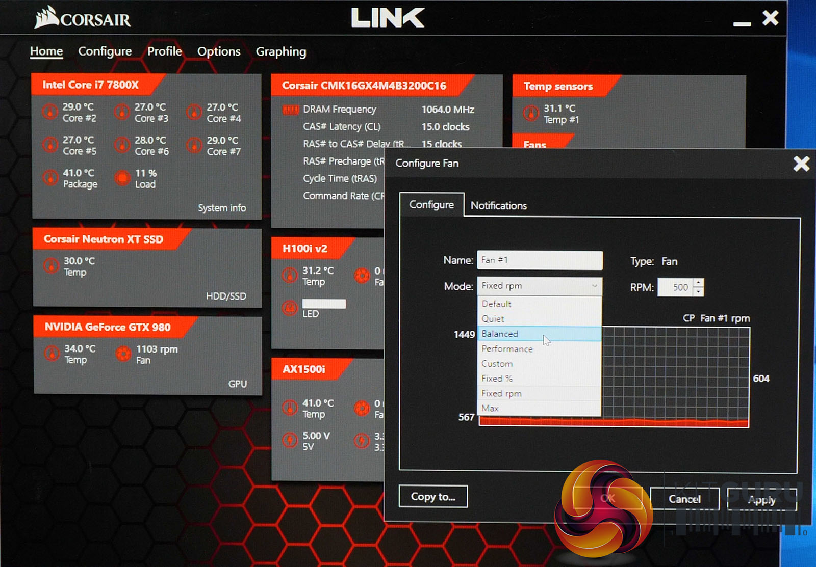The image size is (816, 567).
Task: Select the Core #5 temperature icon
Action: [50, 145]
